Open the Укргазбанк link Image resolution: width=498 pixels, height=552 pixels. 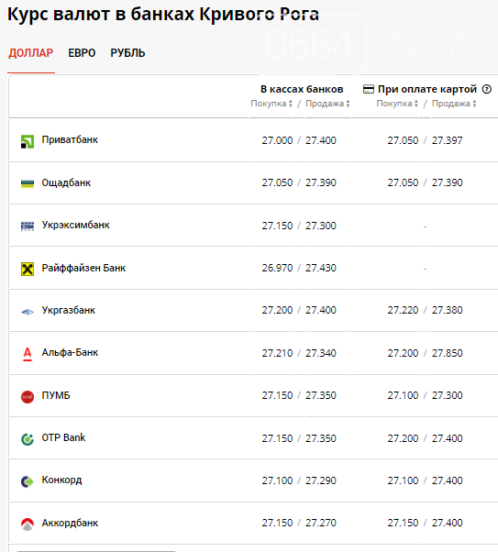(69, 310)
